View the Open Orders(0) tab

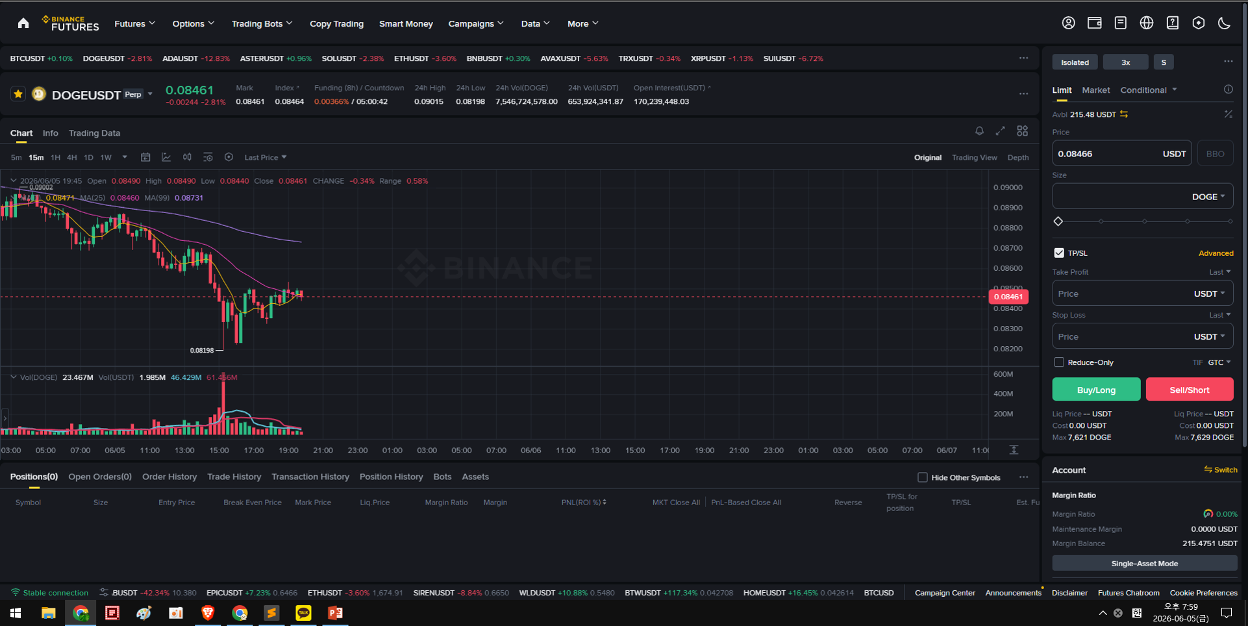(100, 477)
